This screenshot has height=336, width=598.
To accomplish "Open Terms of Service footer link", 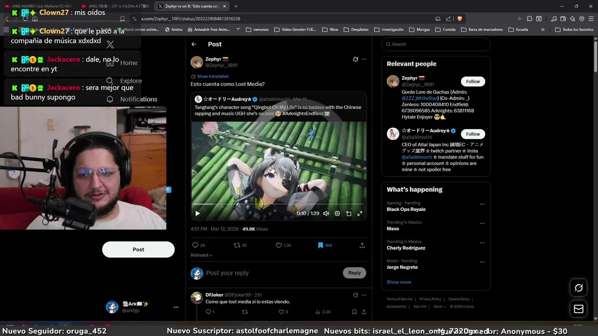I will (x=399, y=299).
